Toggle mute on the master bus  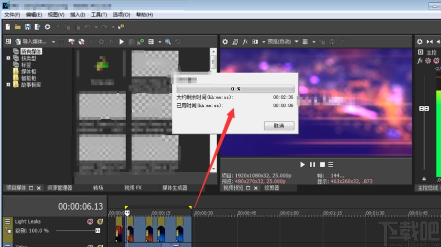pyautogui.click(x=436, y=61)
